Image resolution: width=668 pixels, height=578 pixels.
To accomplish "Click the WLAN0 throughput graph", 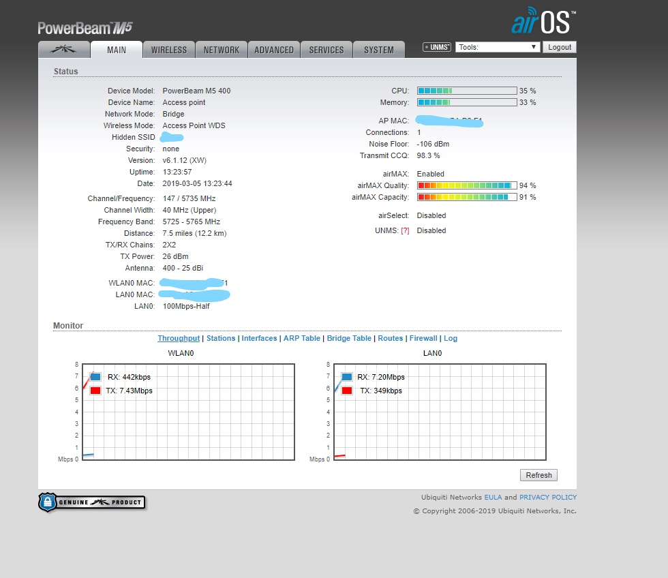I will tap(188, 412).
